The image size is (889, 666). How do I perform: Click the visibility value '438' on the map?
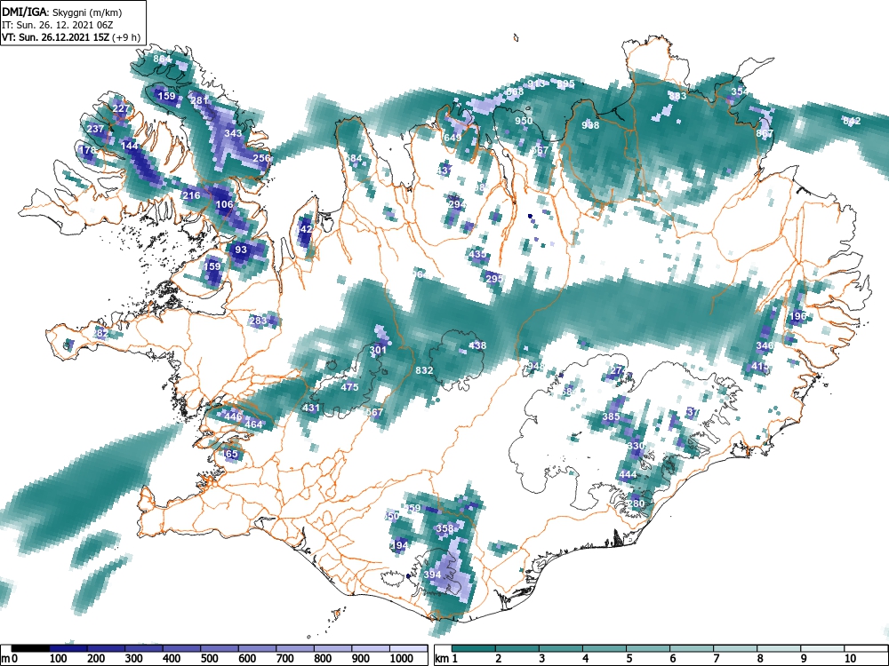tap(477, 345)
